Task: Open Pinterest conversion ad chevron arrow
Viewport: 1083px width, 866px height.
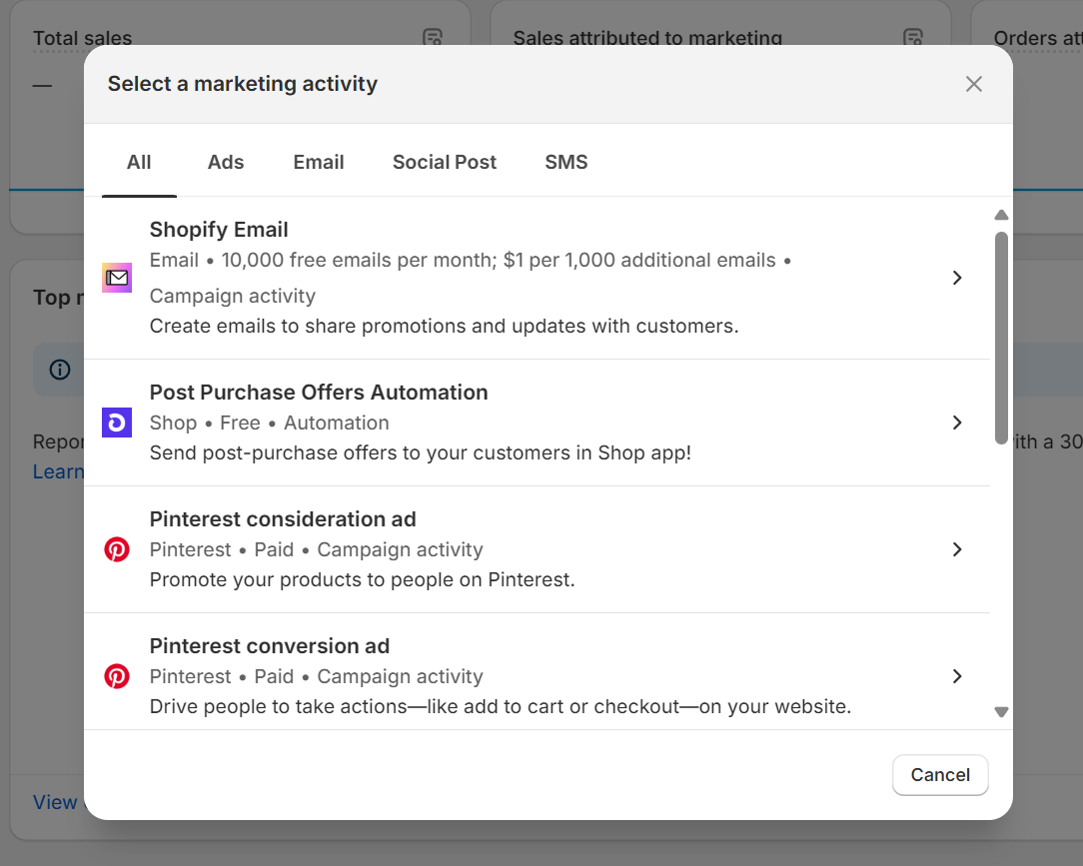Action: pyautogui.click(x=957, y=676)
